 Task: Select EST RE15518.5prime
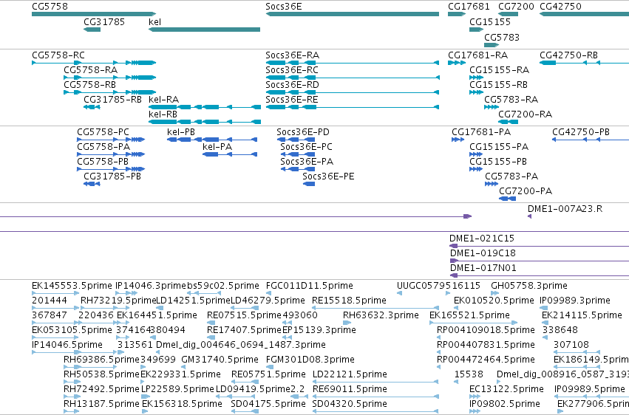coord(375,308)
